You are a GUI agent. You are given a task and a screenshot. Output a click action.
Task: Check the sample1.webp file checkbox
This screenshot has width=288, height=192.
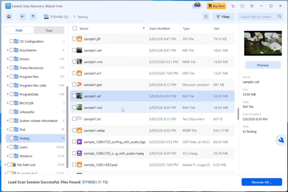pyautogui.click(x=74, y=130)
